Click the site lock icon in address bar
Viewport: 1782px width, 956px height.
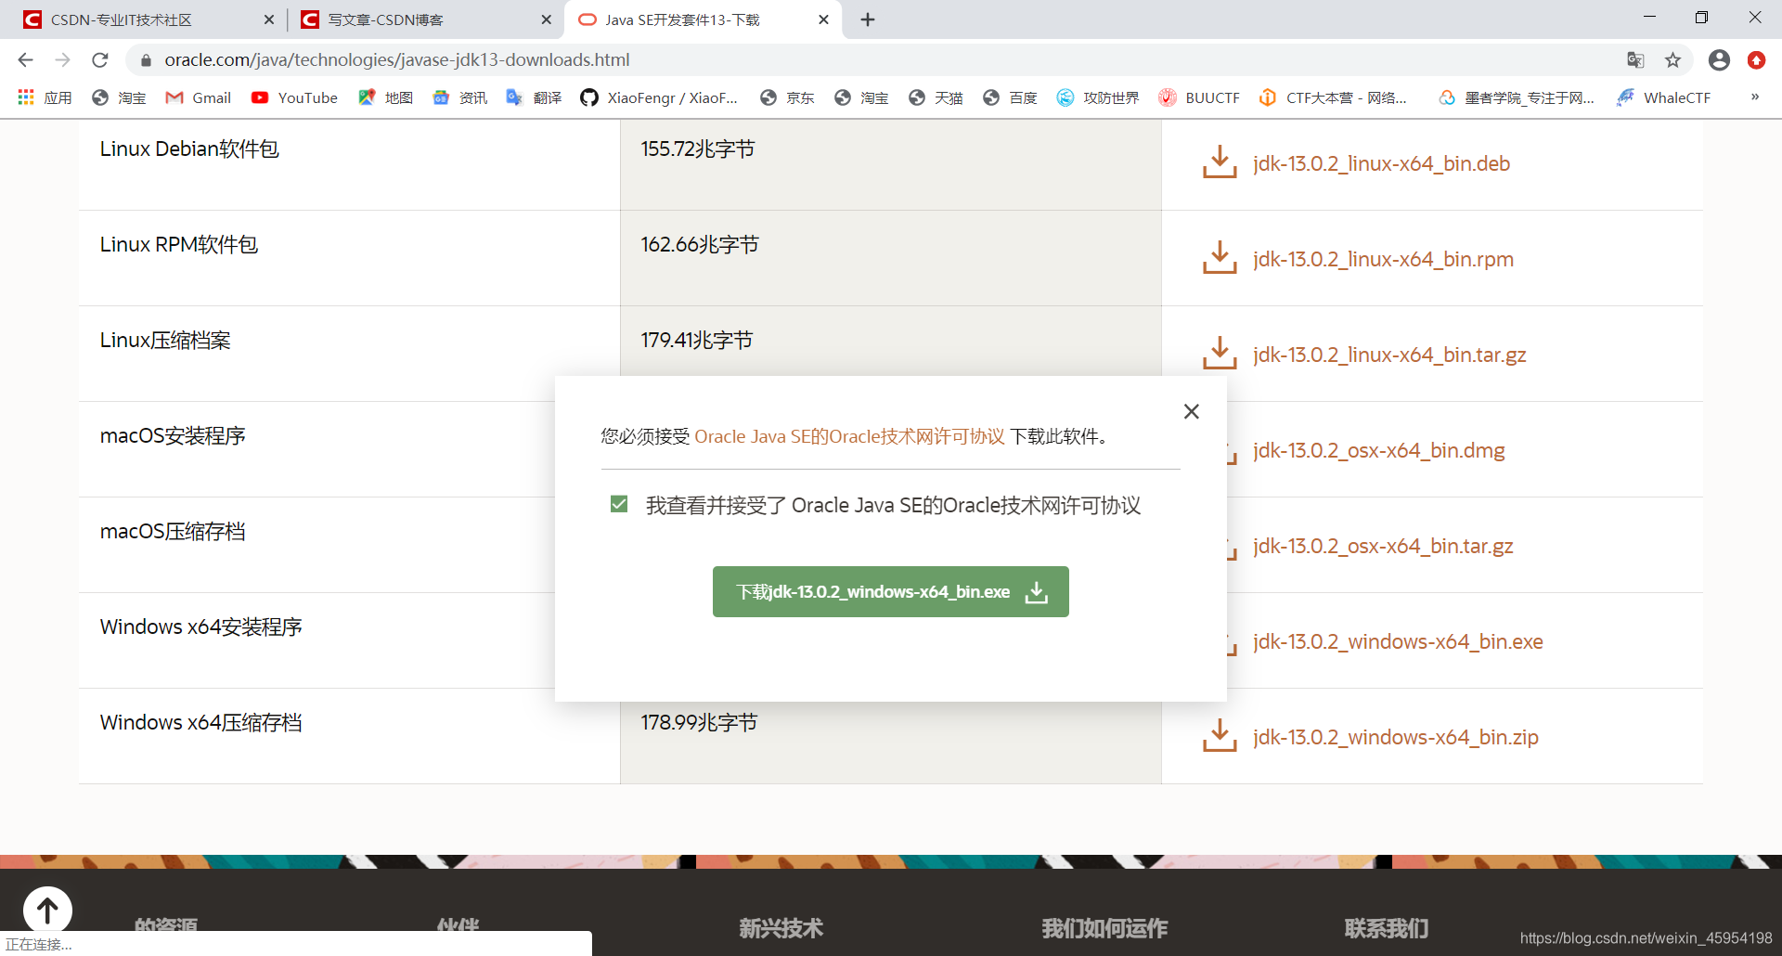145,60
